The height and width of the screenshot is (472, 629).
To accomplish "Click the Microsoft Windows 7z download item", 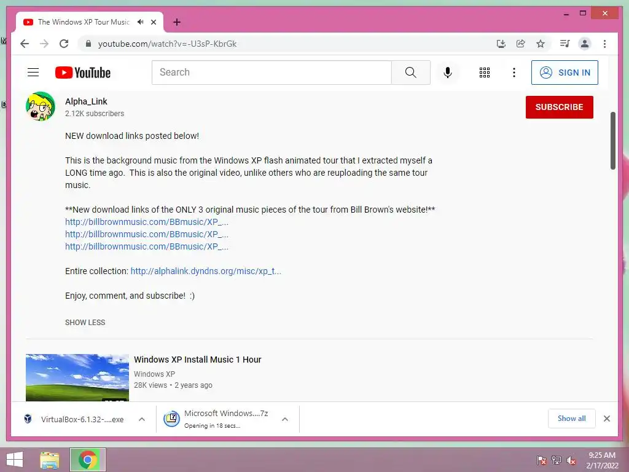I will 217,419.
